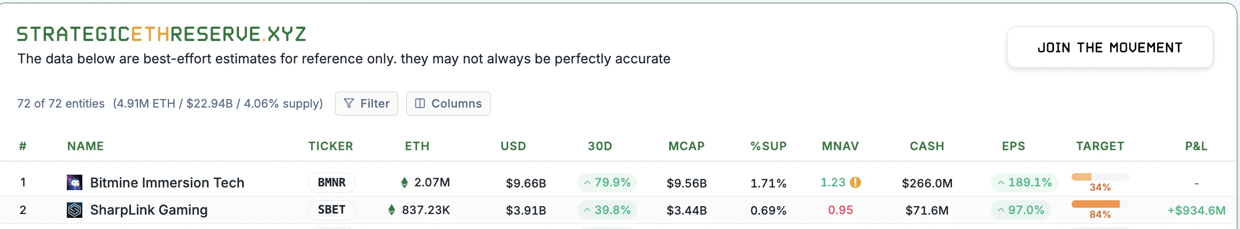Click the SBET ticker badge

331,210
